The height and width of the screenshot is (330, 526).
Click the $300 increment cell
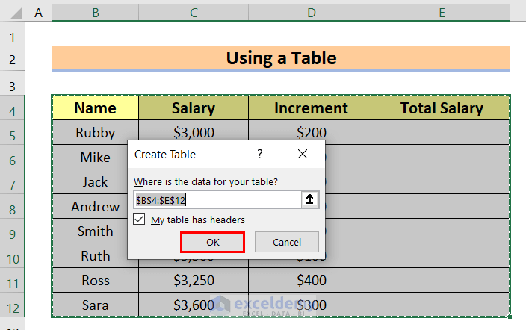pyautogui.click(x=312, y=305)
